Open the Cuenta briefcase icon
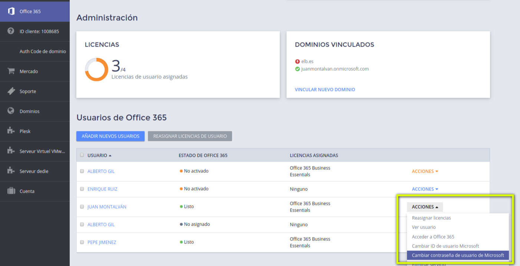The width and height of the screenshot is (520, 266). (x=11, y=191)
